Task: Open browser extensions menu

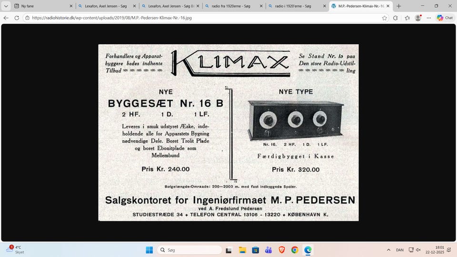Action: click(x=395, y=18)
